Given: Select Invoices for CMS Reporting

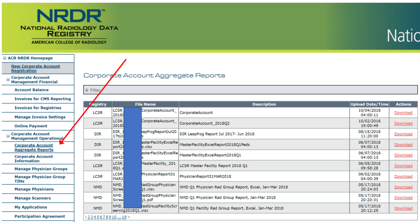Looking at the screenshot, I should (43, 99).
